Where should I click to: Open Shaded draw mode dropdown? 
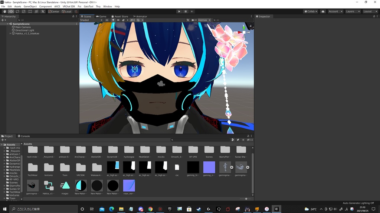pos(91,20)
